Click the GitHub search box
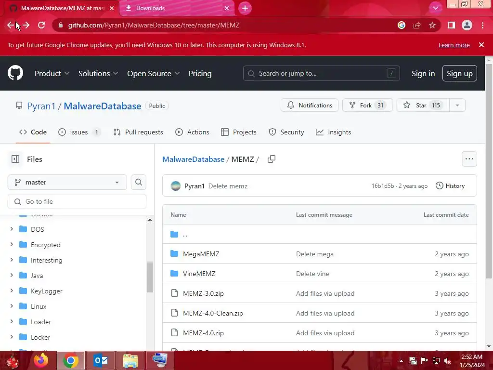This screenshot has width=493, height=370. point(321,74)
